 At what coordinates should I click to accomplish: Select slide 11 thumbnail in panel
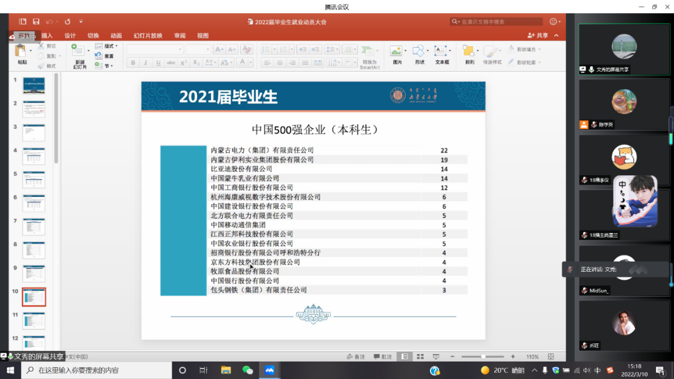[34, 320]
